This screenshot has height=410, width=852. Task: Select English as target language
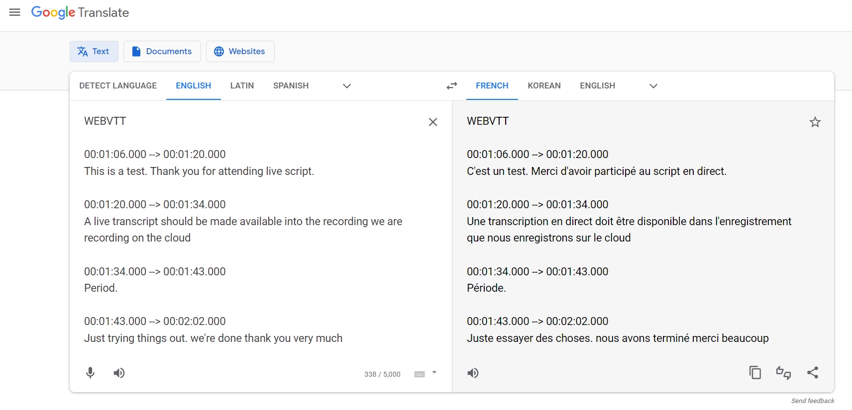click(x=597, y=85)
